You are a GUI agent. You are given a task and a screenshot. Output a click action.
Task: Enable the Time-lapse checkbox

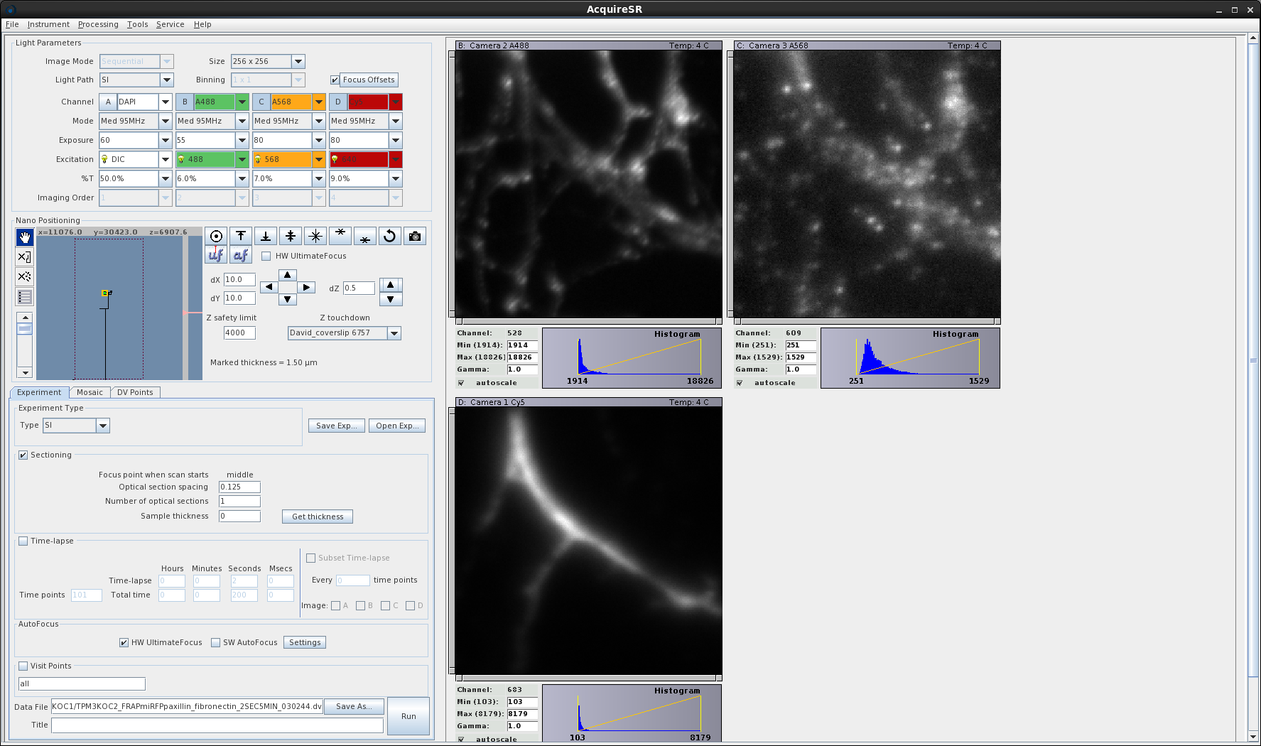pyautogui.click(x=23, y=541)
